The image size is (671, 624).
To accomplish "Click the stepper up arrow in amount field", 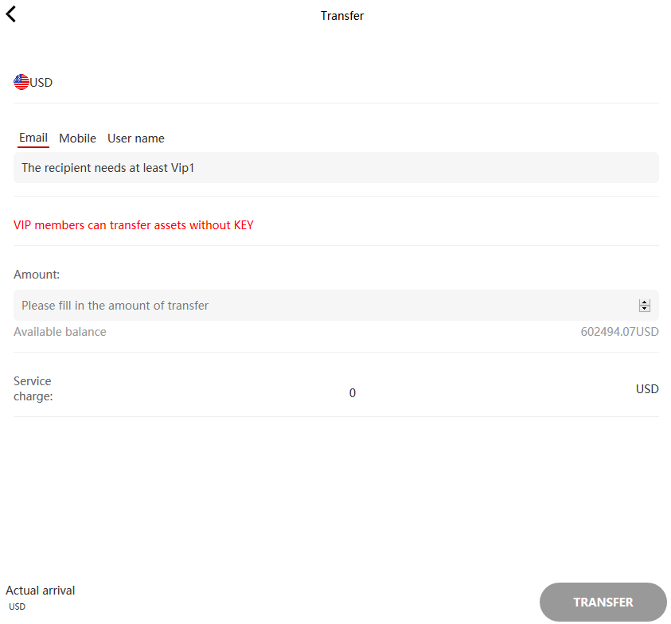I will [644, 301].
